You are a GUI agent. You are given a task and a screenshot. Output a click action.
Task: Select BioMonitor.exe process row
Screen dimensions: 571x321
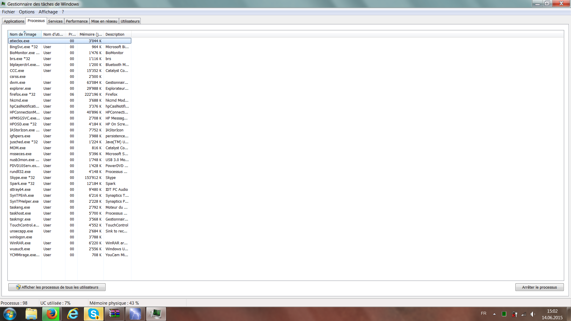click(x=70, y=53)
